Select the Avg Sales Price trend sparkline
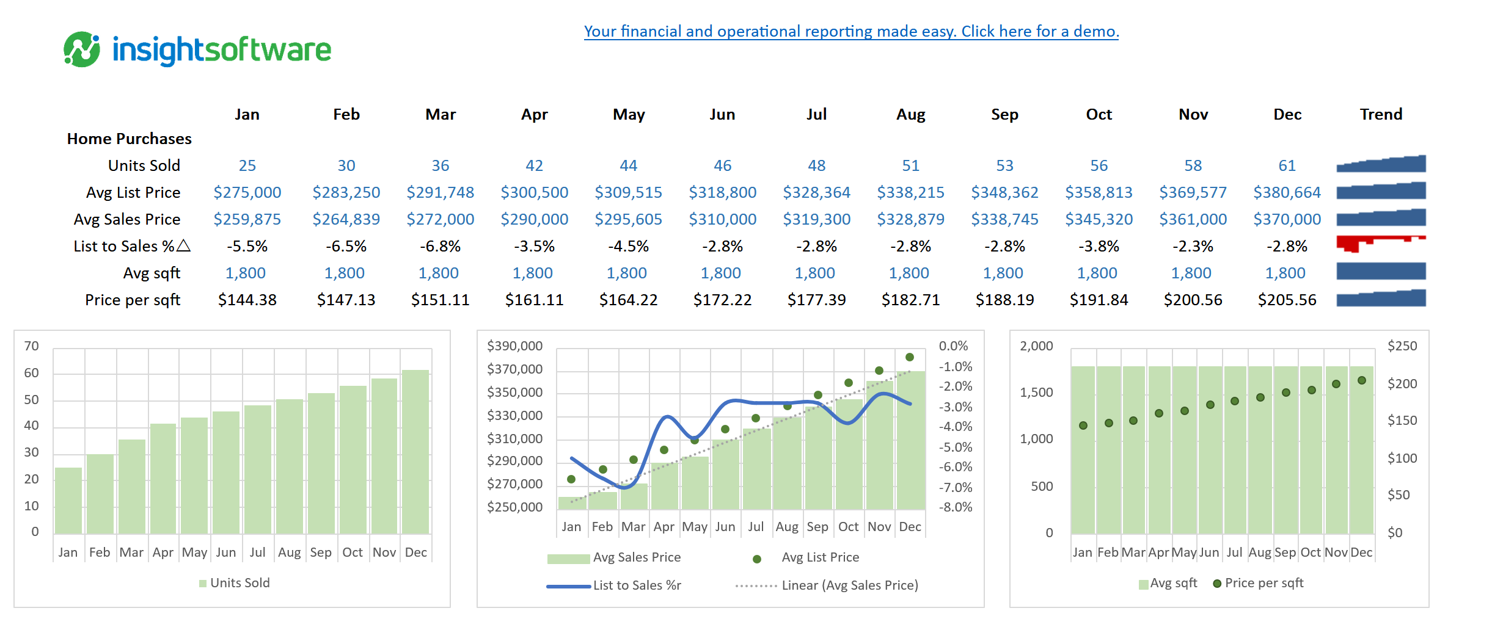The height and width of the screenshot is (619, 1503). point(1382,218)
